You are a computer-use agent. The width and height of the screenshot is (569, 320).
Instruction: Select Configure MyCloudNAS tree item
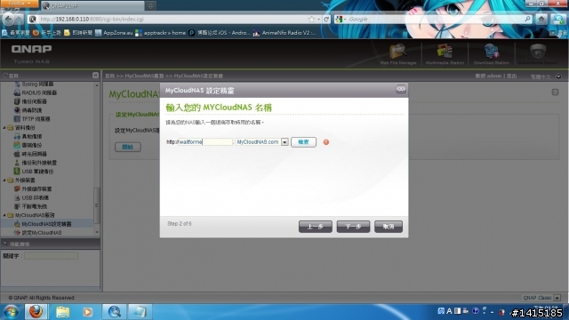click(37, 233)
